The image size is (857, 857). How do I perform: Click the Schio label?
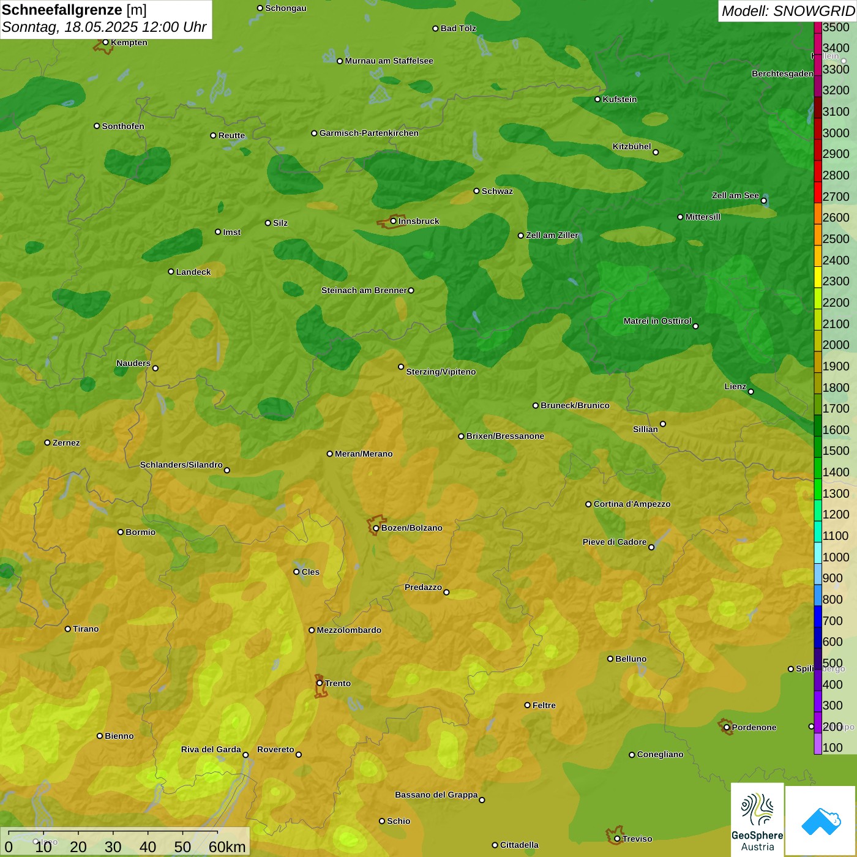click(x=399, y=821)
